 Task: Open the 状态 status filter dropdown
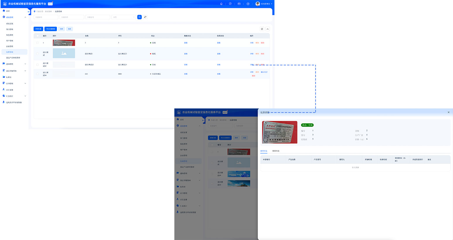tap(123, 17)
